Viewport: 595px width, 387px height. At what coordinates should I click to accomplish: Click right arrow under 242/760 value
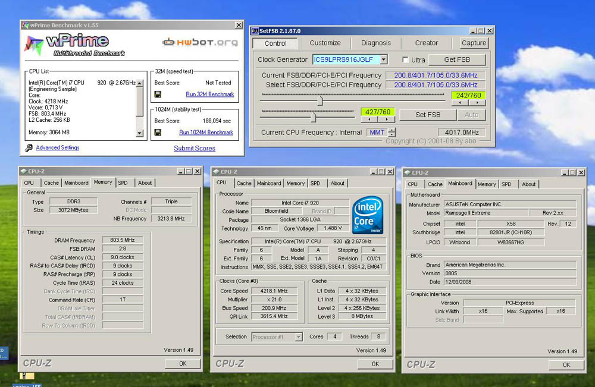[477, 103]
